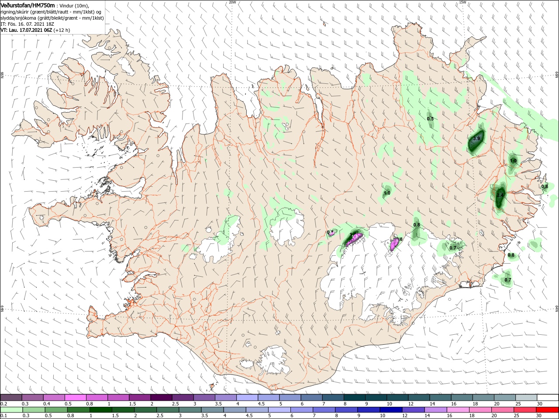Pick dark teal snow swatch between 8 and 9
This screenshot has height=419, width=559.
(x=355, y=398)
